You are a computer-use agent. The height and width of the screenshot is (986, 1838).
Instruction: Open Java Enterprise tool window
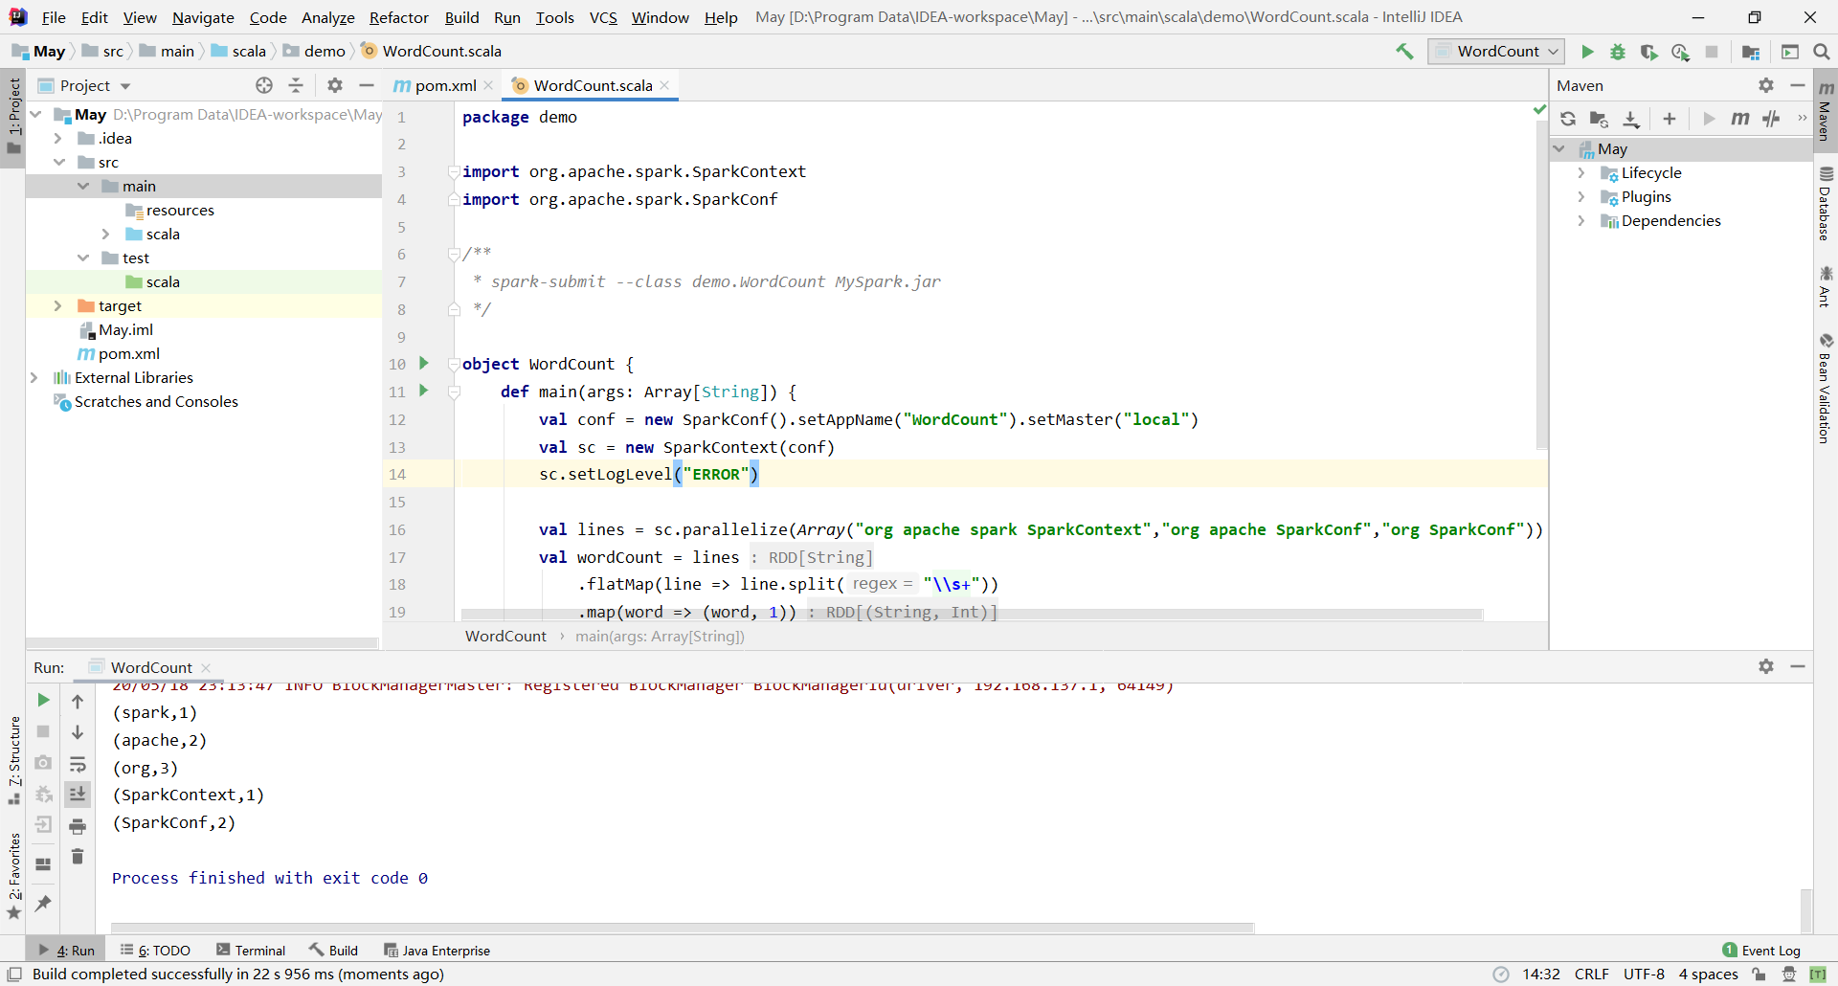[x=437, y=951]
